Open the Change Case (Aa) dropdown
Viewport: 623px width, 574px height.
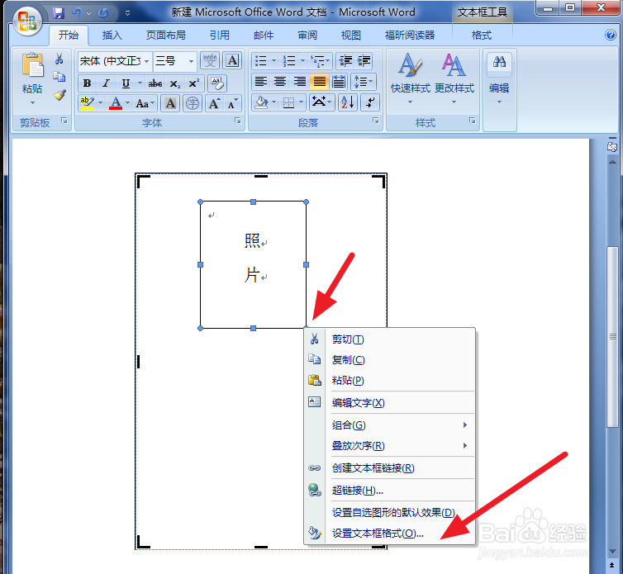(x=145, y=104)
